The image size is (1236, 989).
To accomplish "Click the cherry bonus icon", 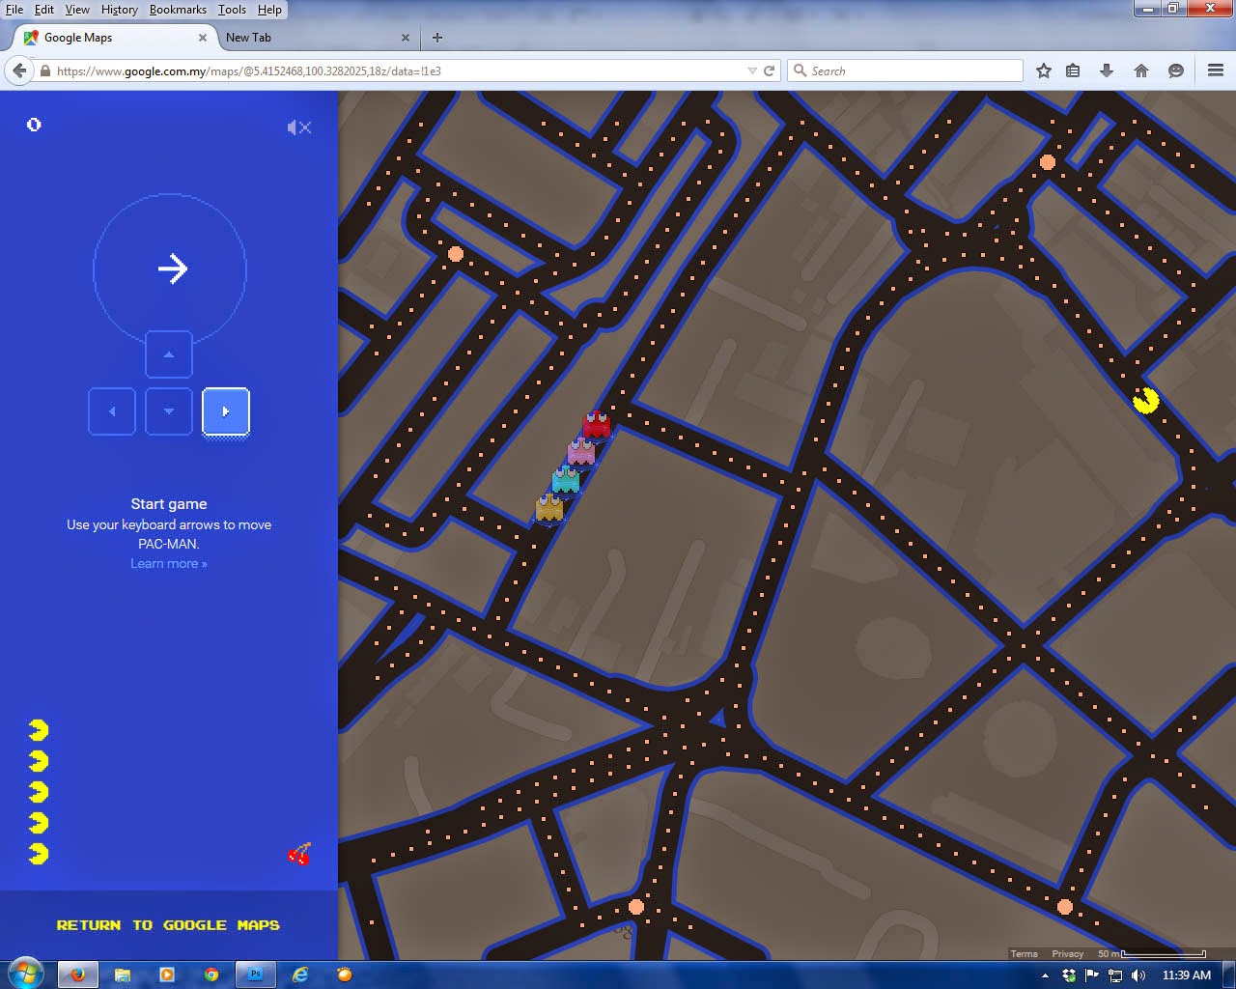I will pyautogui.click(x=299, y=854).
